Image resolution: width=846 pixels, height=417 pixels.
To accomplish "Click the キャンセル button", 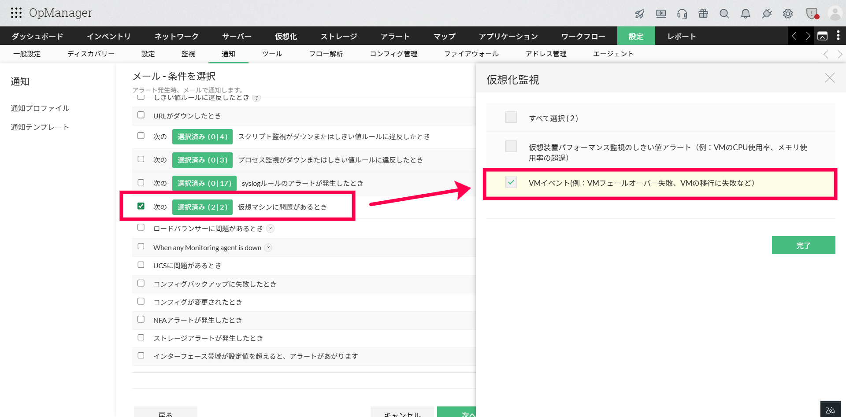I will coord(402,412).
